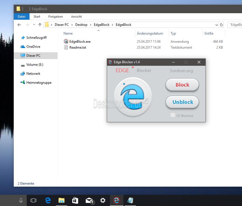The width and height of the screenshot is (242, 206).
Task: Click the Explorer title bar folder icon
Action: [18, 9]
